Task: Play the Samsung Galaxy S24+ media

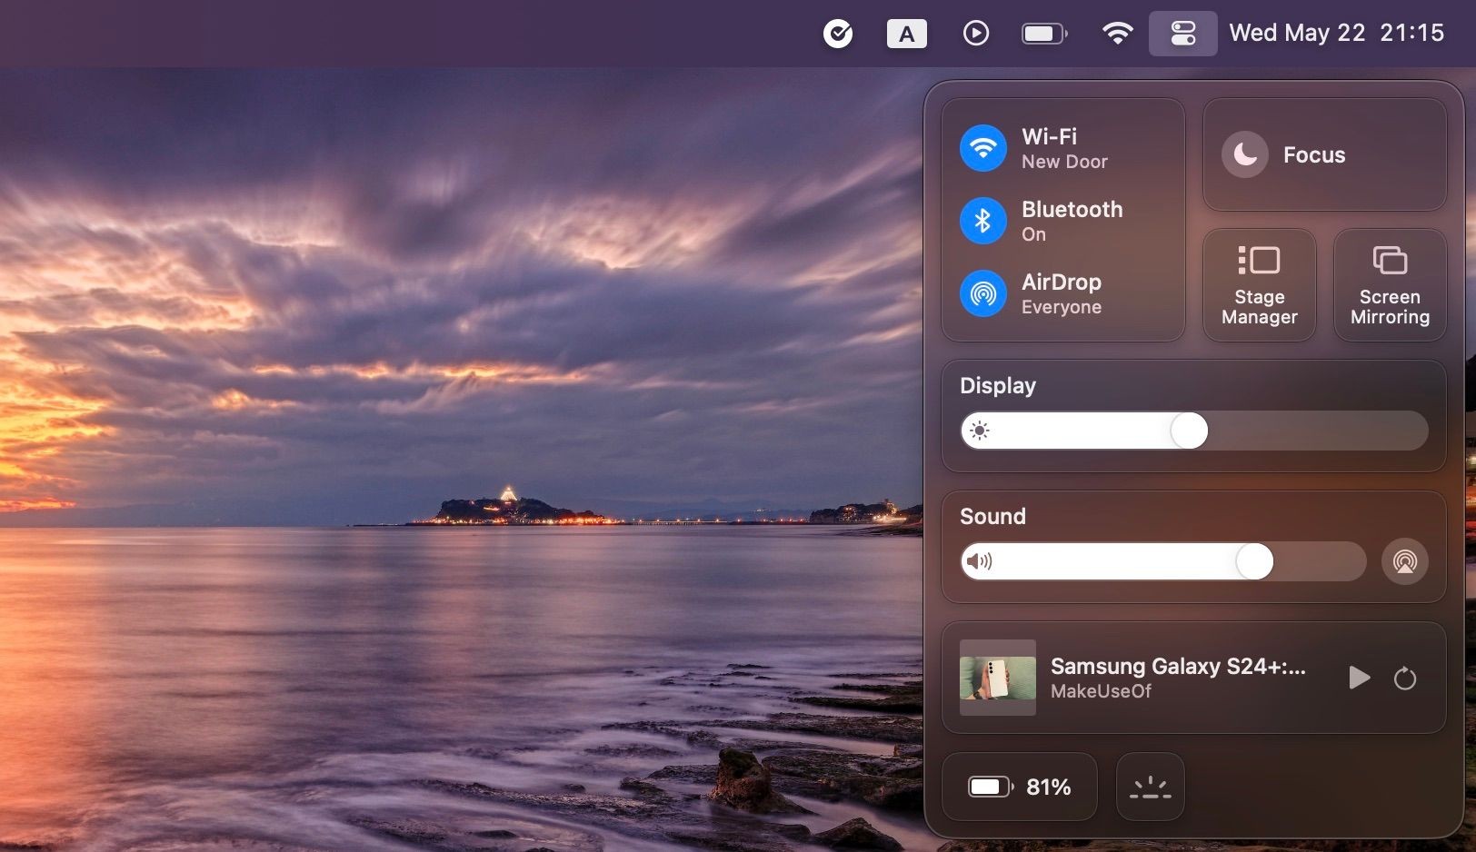Action: pyautogui.click(x=1359, y=678)
